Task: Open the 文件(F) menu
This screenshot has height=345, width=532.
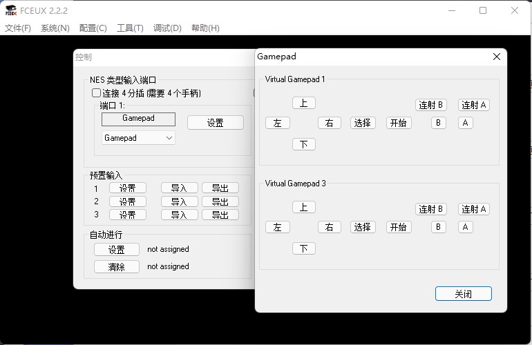Action: [x=18, y=28]
